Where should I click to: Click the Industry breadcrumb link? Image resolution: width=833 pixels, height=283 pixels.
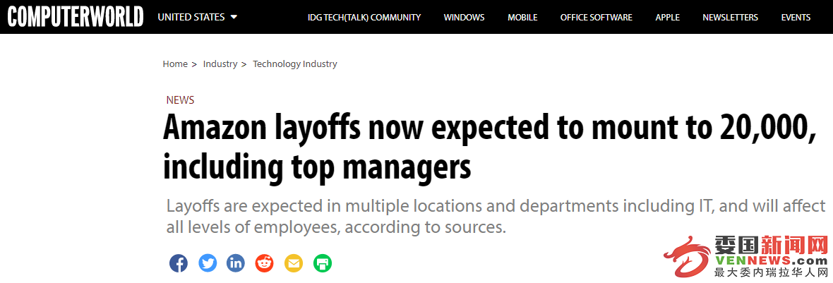pyautogui.click(x=220, y=64)
